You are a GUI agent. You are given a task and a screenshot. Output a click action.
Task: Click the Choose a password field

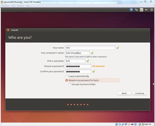[78, 66]
